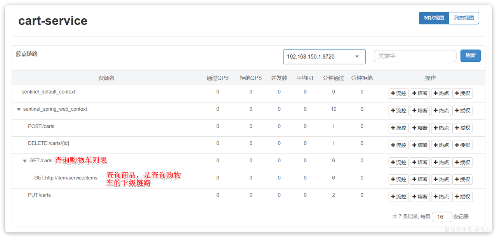Click the 操作 column header
The image size is (497, 238).
pos(431,78)
